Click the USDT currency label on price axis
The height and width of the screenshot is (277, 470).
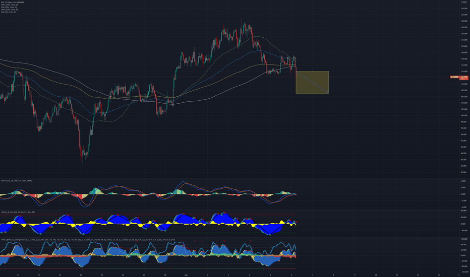tap(463, 2)
